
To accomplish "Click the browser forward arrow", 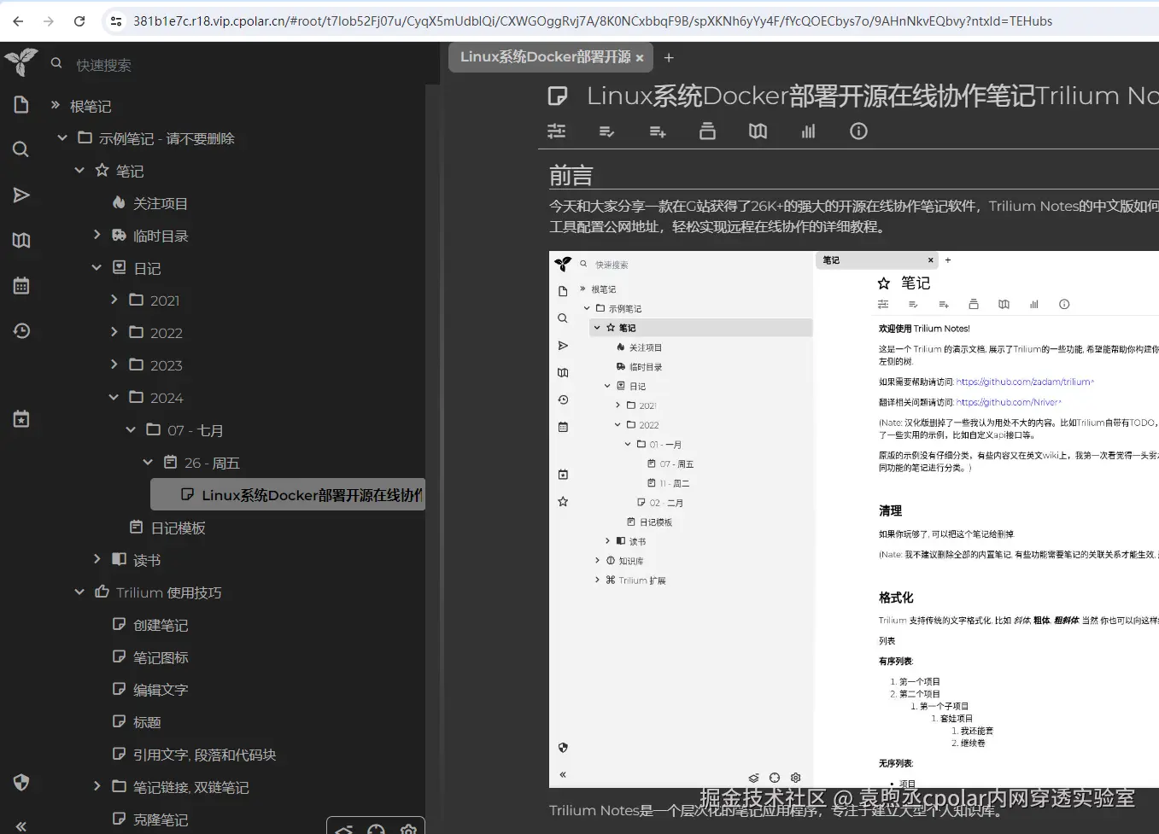I will (49, 21).
